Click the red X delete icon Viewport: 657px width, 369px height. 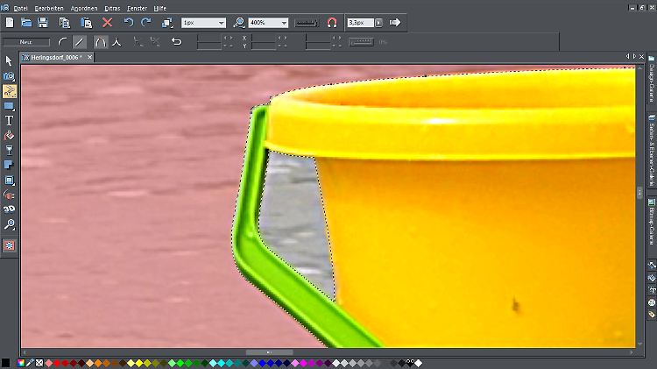pos(108,22)
